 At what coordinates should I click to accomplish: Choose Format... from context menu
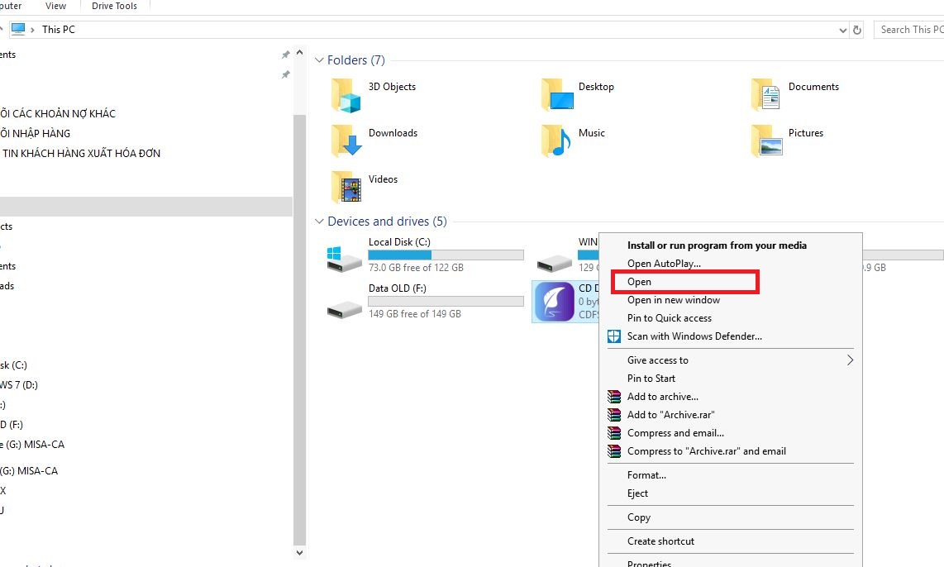[646, 475]
